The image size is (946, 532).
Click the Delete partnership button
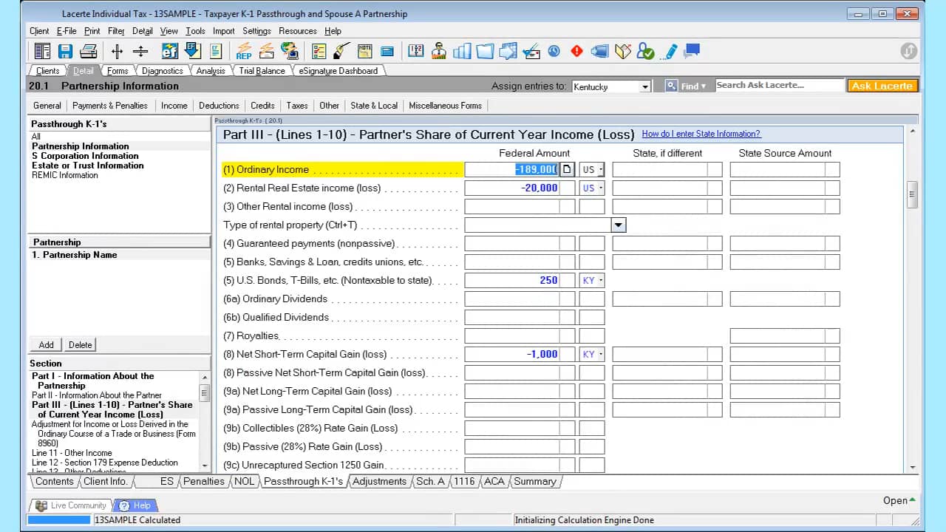pos(81,345)
